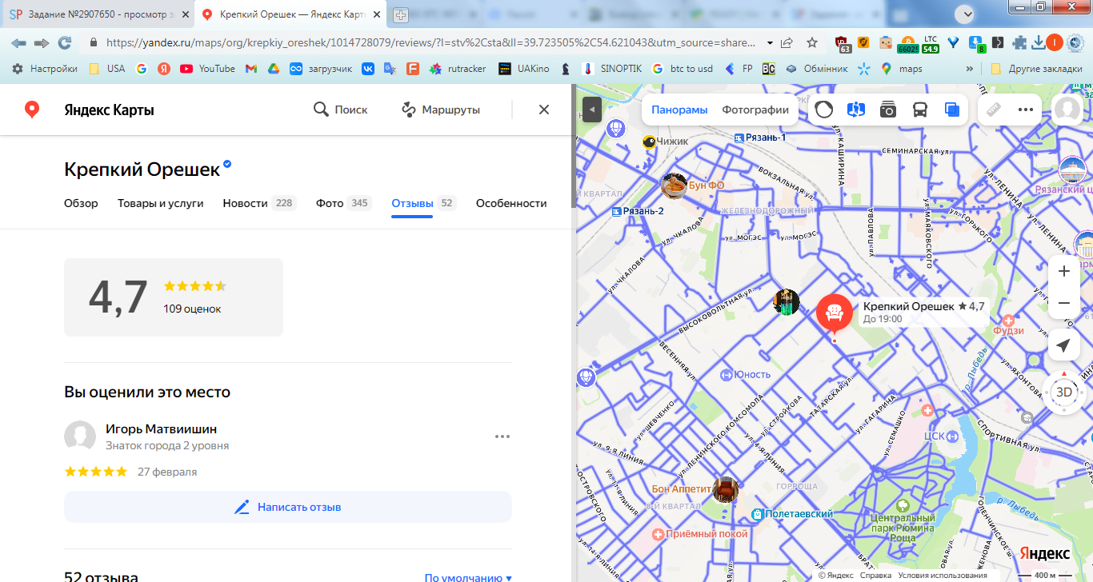Open the map layers selector icon
The height and width of the screenshot is (582, 1093).
(952, 110)
